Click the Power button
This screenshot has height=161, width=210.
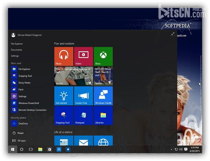18,133
